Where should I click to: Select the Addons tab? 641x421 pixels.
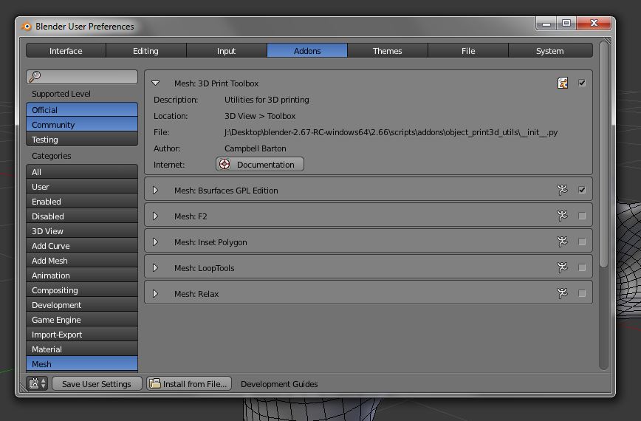pyautogui.click(x=307, y=51)
